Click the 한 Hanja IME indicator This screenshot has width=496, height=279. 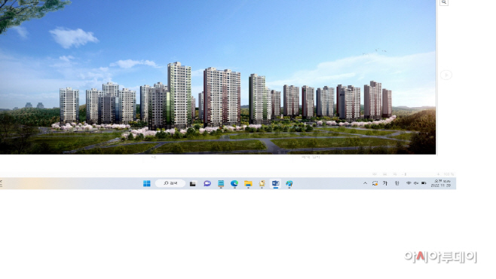[396, 183]
